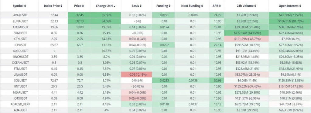Sort table by Symbol column

click(19, 6)
